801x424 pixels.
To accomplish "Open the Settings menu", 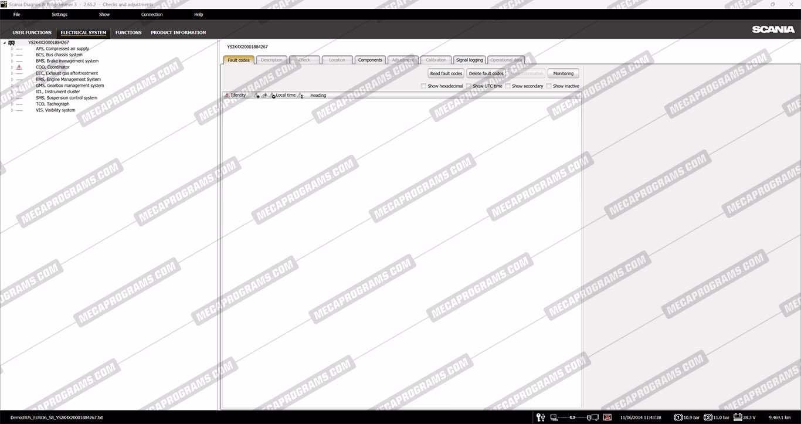I will (59, 14).
